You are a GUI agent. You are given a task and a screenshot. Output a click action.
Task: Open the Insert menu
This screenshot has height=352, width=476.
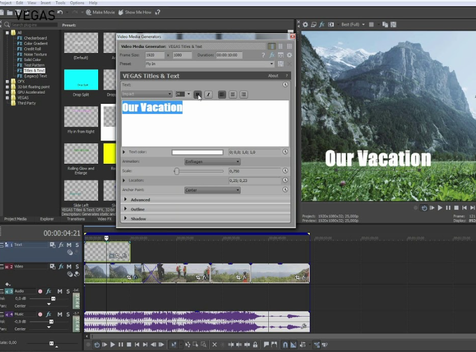tap(46, 3)
